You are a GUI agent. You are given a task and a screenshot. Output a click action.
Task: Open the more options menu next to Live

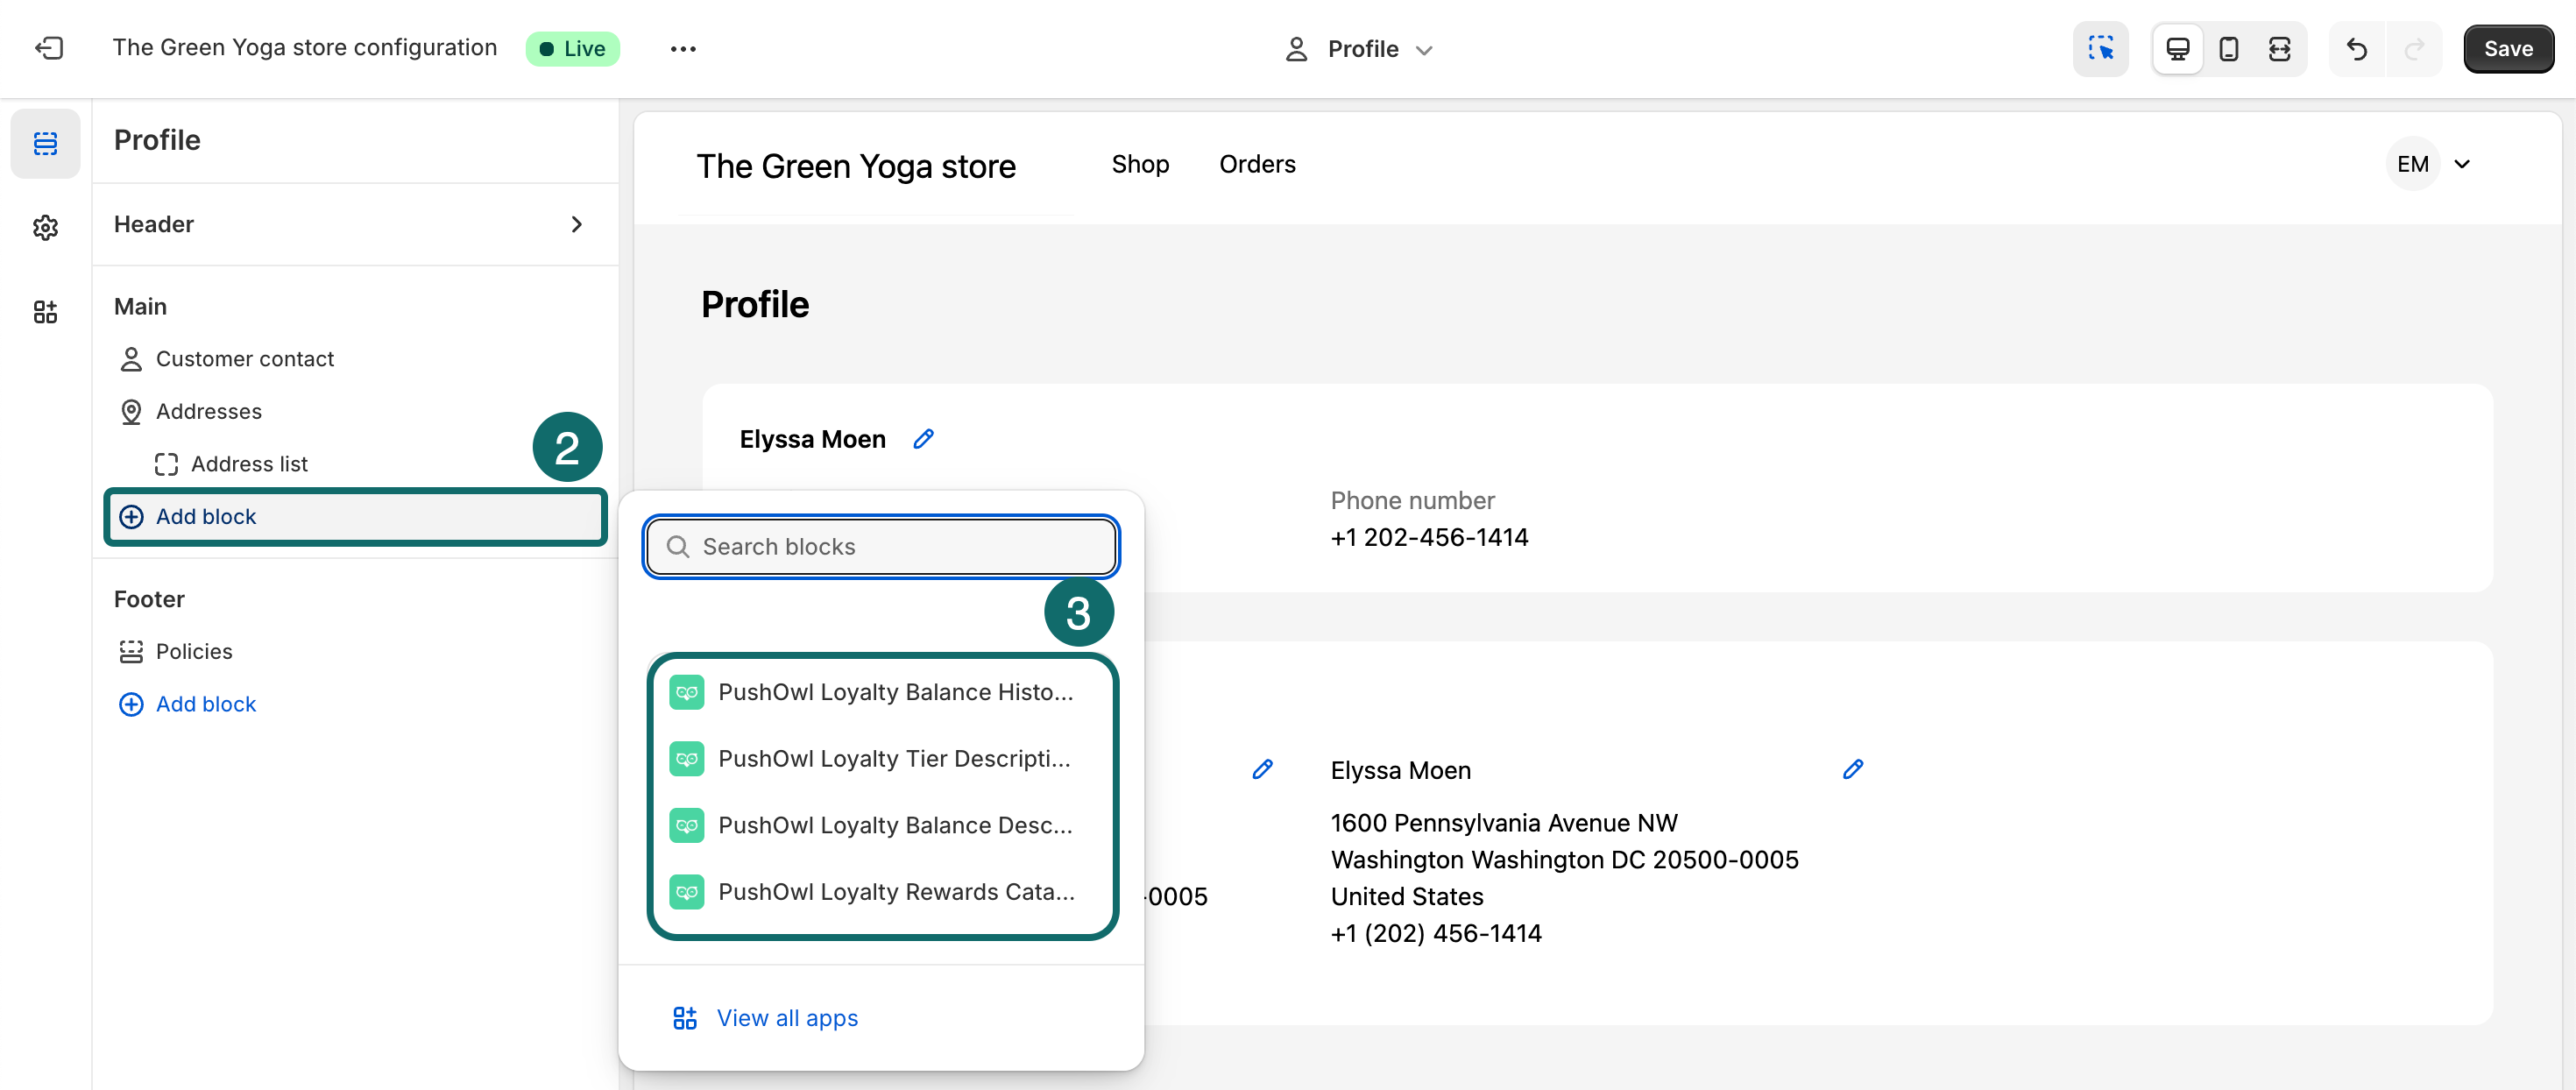683,48
